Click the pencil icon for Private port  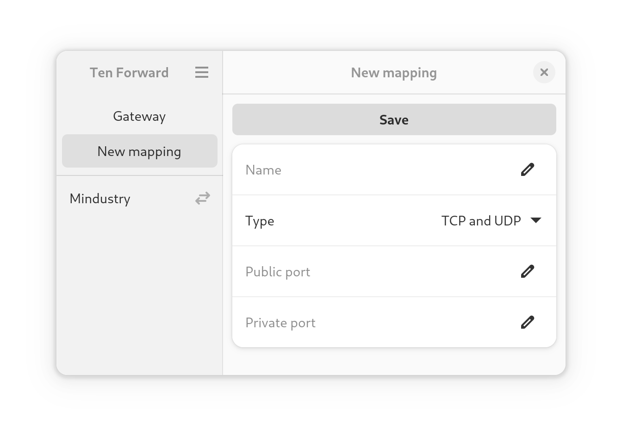pos(528,322)
